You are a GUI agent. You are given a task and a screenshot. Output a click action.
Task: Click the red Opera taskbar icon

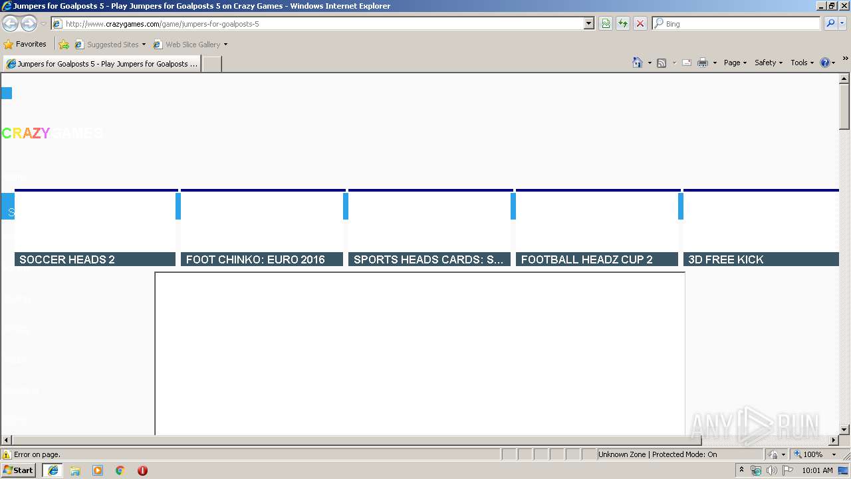tap(142, 470)
